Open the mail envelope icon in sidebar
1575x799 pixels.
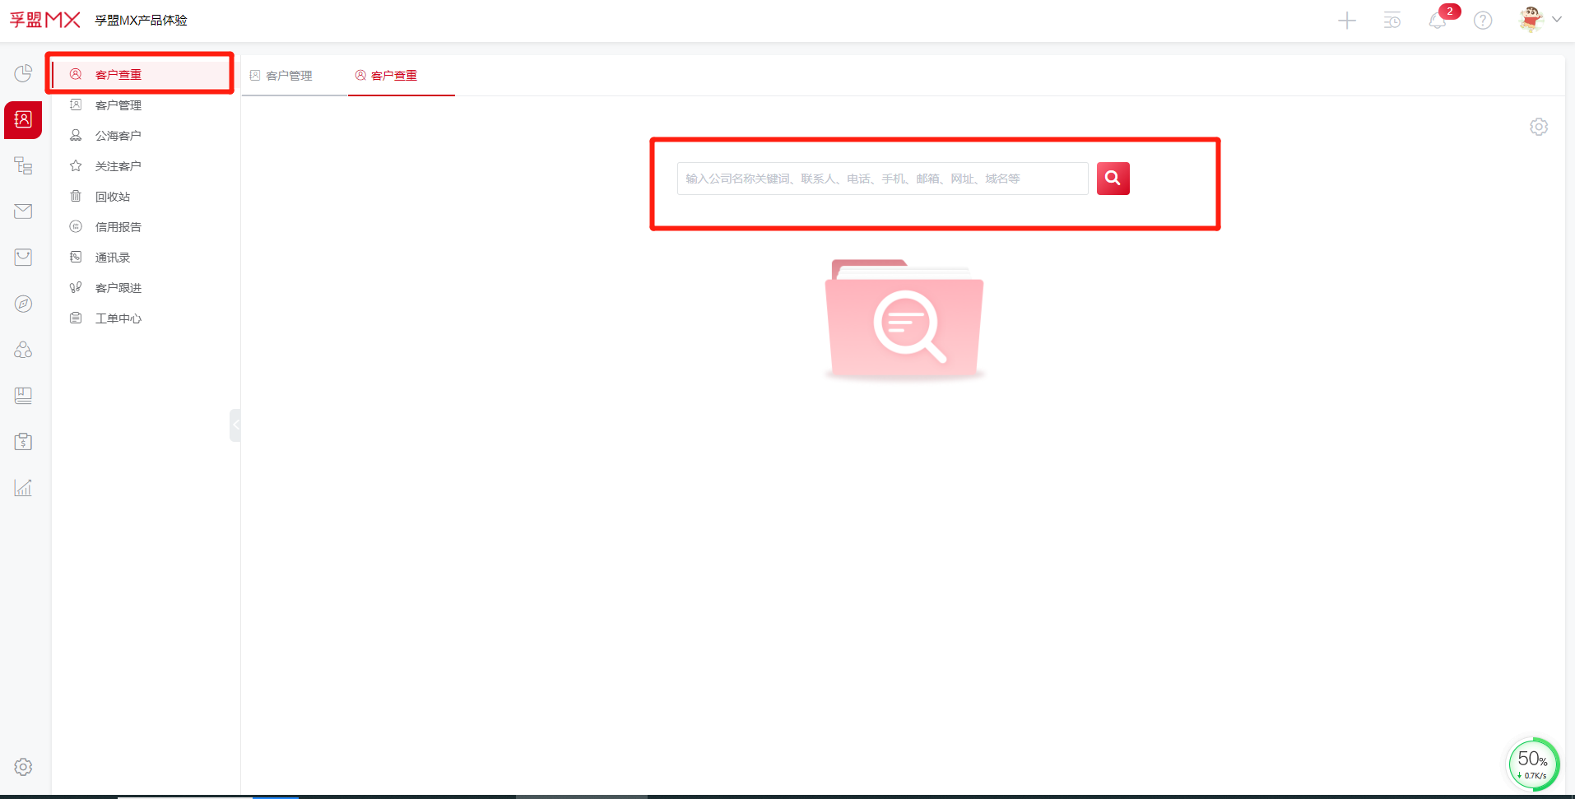coord(23,211)
